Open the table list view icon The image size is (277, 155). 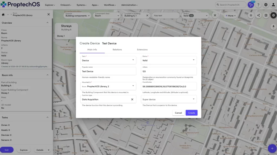(266, 15)
